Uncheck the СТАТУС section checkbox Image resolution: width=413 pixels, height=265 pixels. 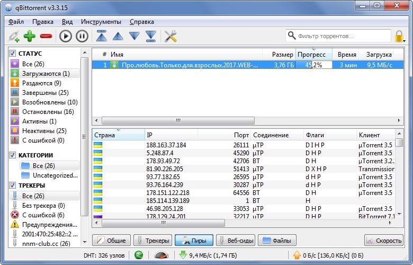13,54
